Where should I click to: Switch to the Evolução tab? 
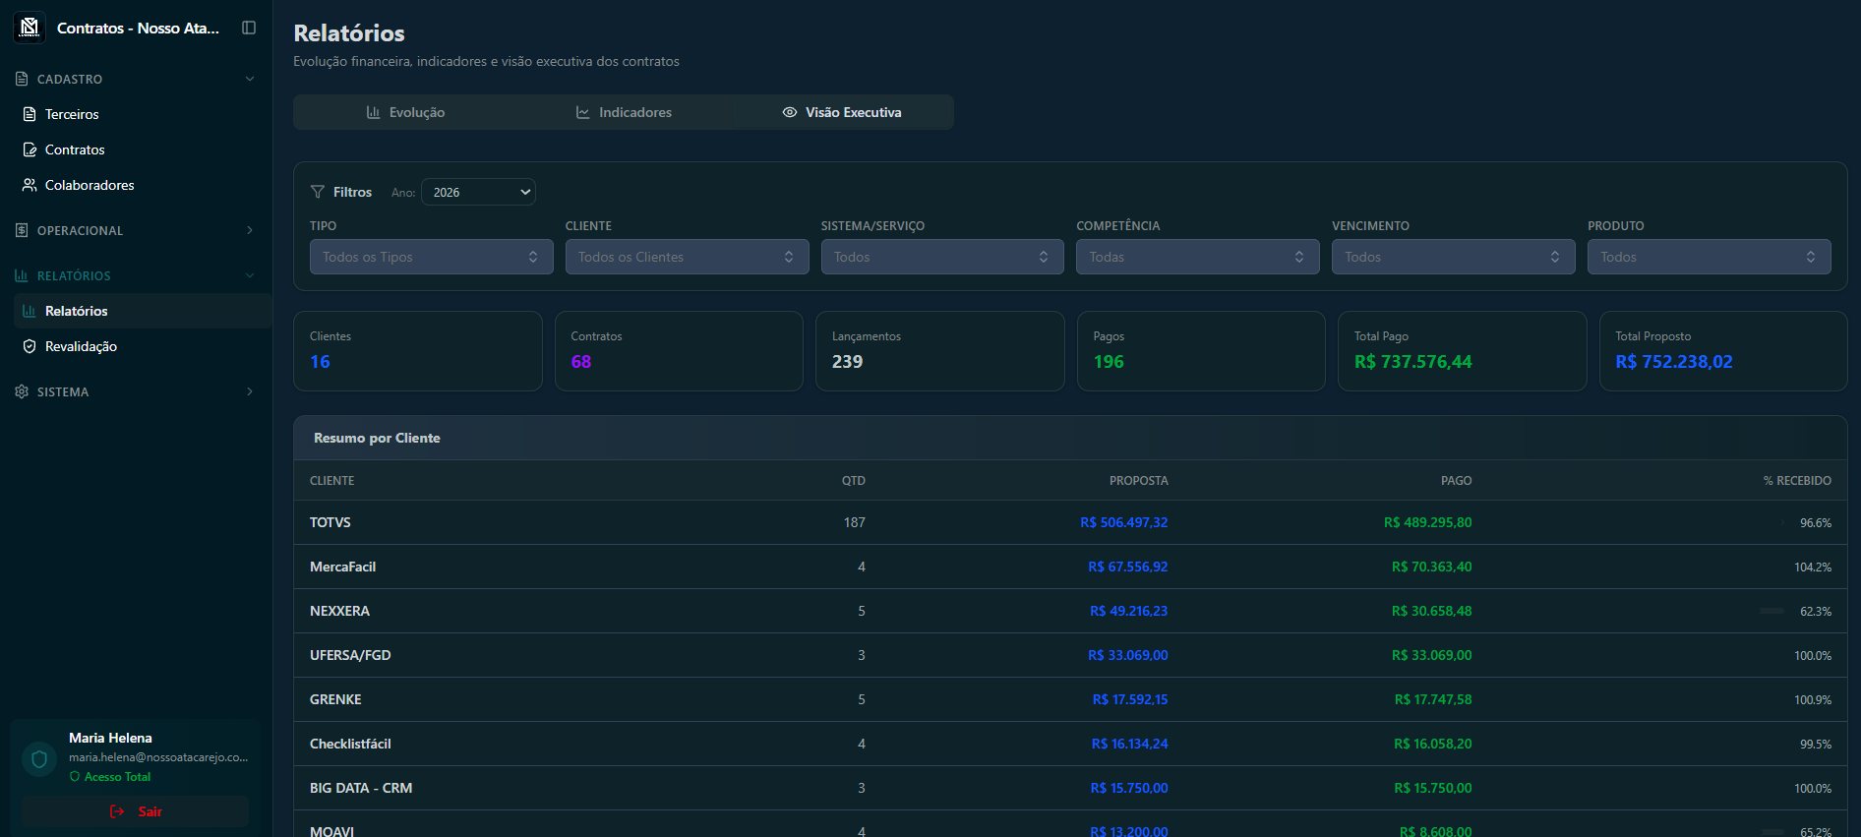(405, 112)
